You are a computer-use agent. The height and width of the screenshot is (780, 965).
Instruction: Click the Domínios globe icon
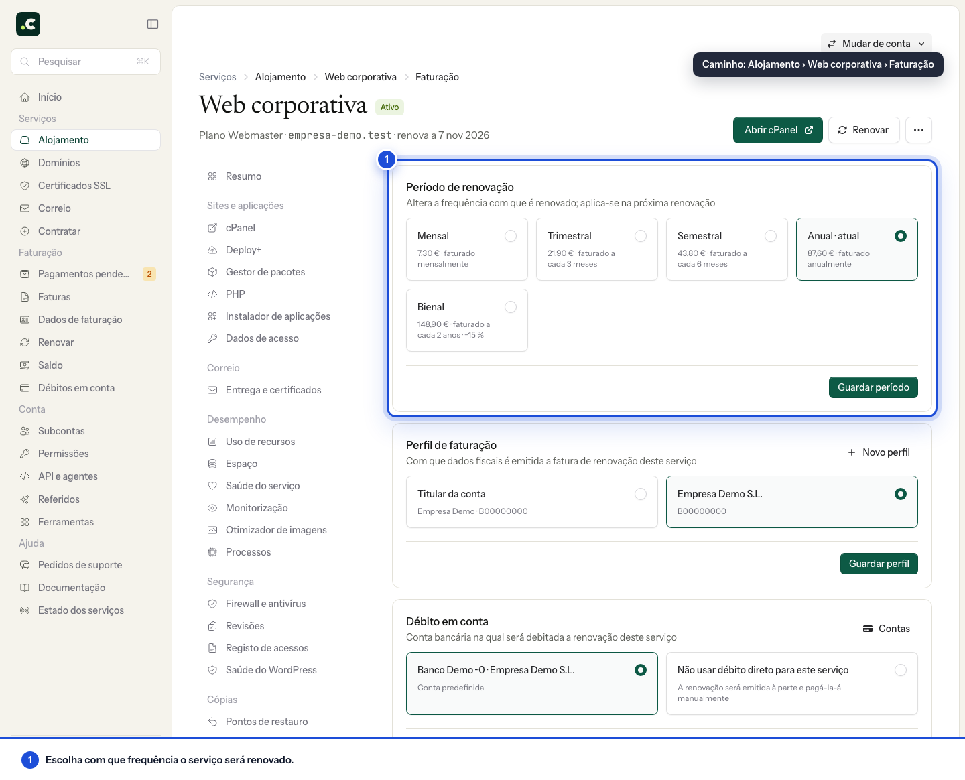tap(25, 163)
